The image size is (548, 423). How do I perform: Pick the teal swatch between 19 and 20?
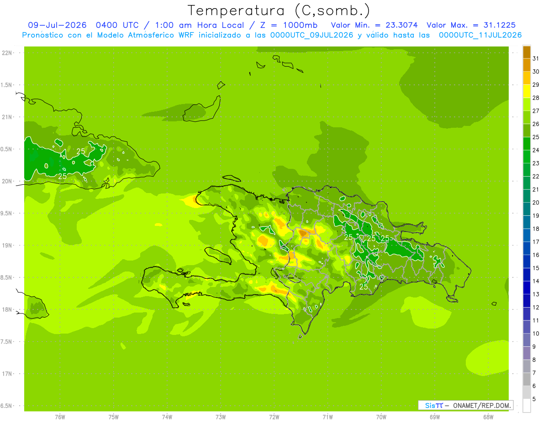coord(527,209)
